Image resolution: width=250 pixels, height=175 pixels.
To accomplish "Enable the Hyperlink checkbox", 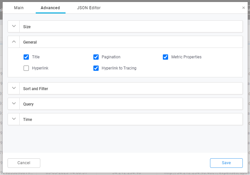I will (26, 68).
